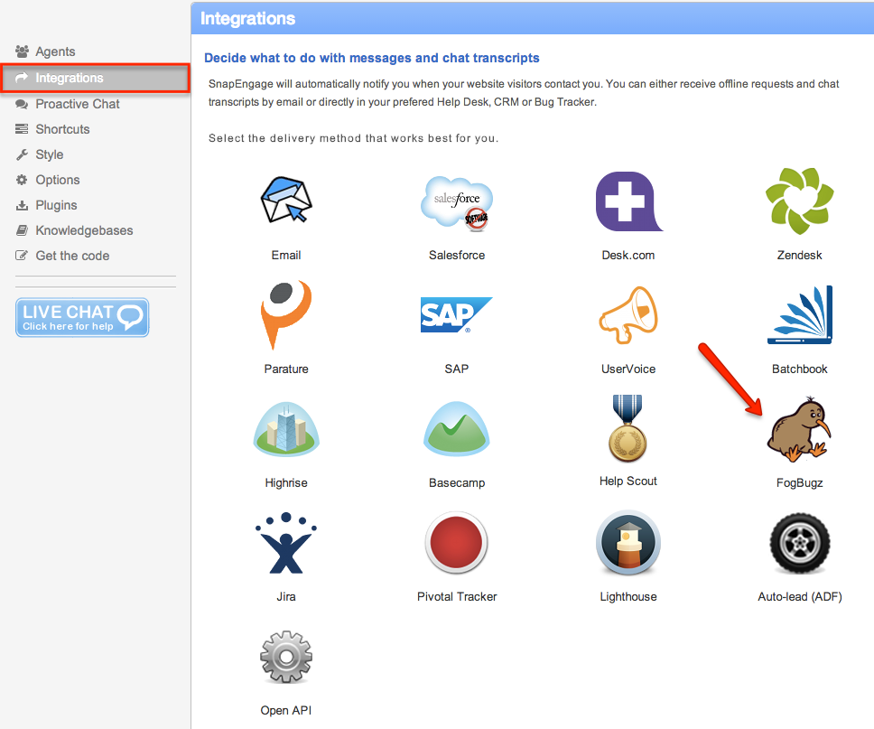Image resolution: width=874 pixels, height=729 pixels.
Task: Click the Integrations page title
Action: click(x=247, y=18)
